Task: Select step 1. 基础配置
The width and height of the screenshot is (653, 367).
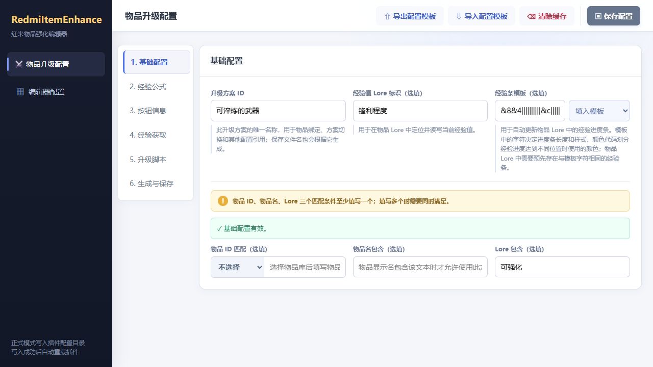Action: [x=157, y=62]
